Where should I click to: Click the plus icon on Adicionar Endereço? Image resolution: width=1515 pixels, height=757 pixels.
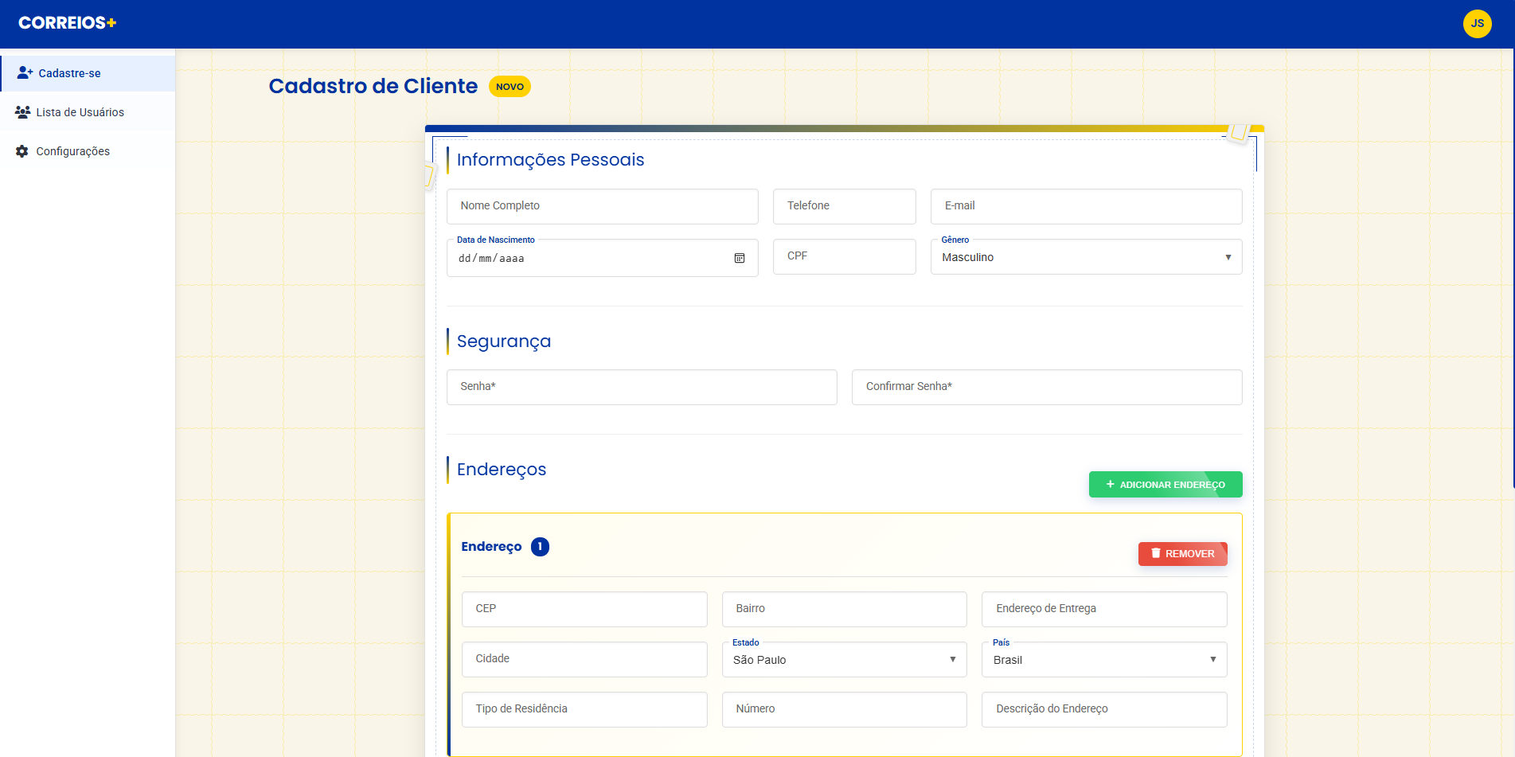tap(1110, 484)
